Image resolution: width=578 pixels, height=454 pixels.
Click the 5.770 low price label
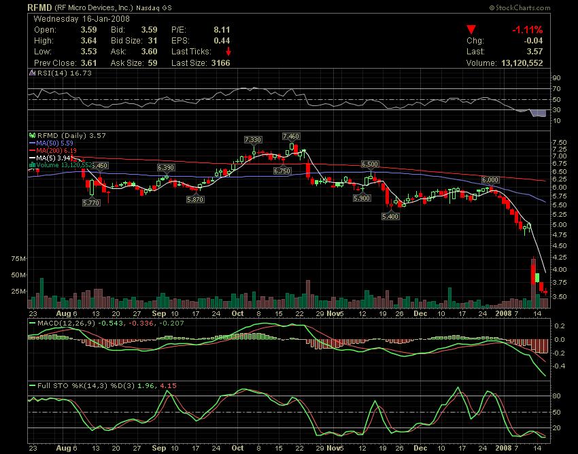click(x=91, y=203)
